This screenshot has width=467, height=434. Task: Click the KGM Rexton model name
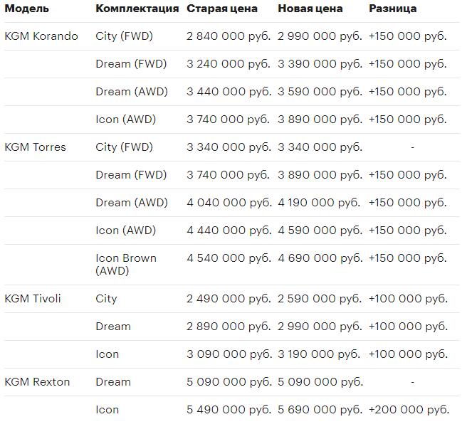pyautogui.click(x=37, y=382)
